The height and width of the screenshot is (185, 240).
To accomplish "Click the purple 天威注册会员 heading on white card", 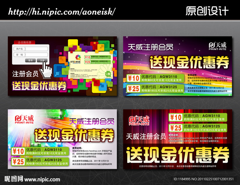I will [91, 121].
